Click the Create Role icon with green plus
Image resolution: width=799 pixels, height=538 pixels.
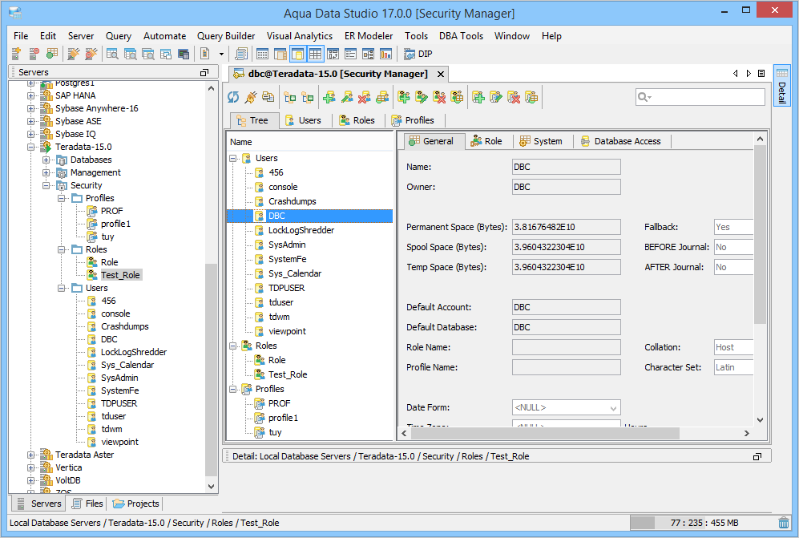404,97
